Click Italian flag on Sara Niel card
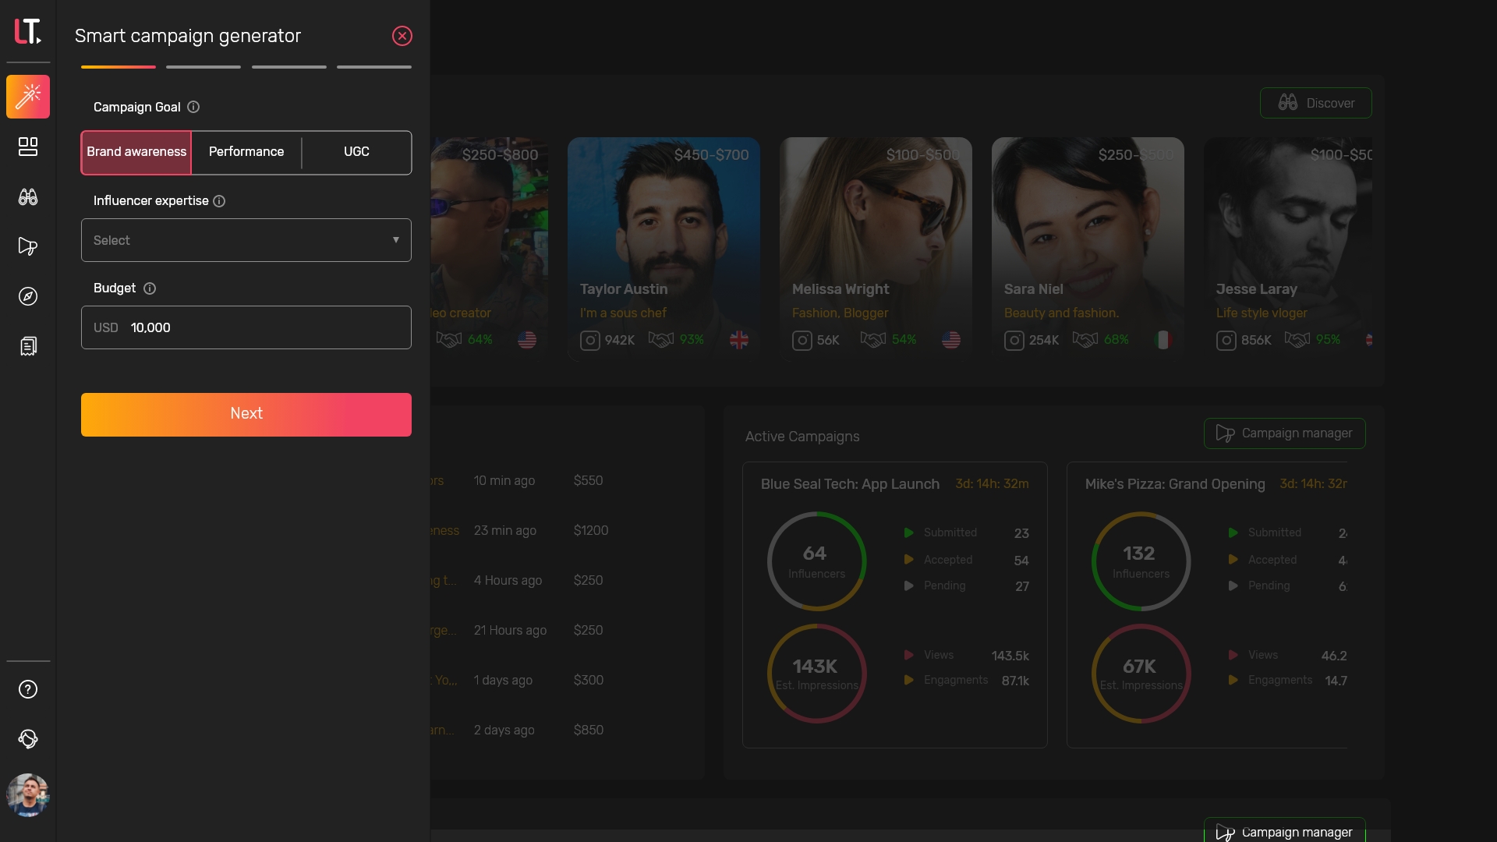 pyautogui.click(x=1163, y=340)
